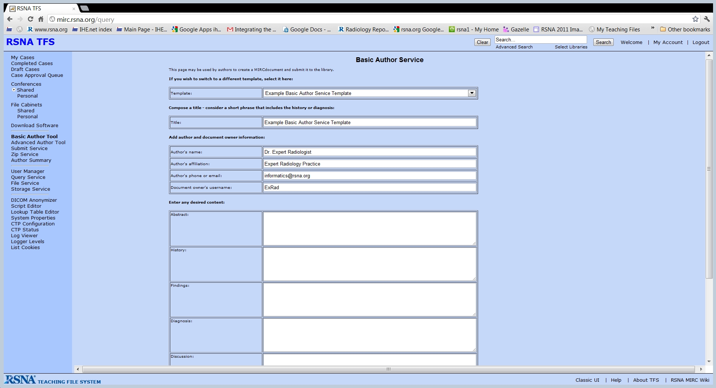
Task: Click the Search button
Action: [x=603, y=42]
